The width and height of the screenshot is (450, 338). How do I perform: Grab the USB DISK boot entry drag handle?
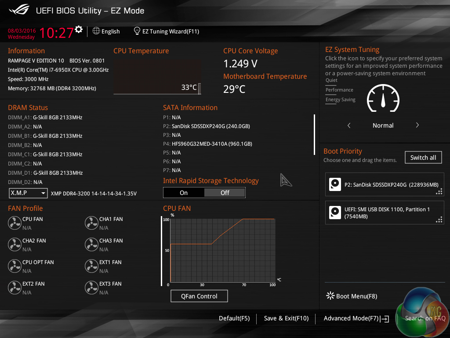point(439,220)
